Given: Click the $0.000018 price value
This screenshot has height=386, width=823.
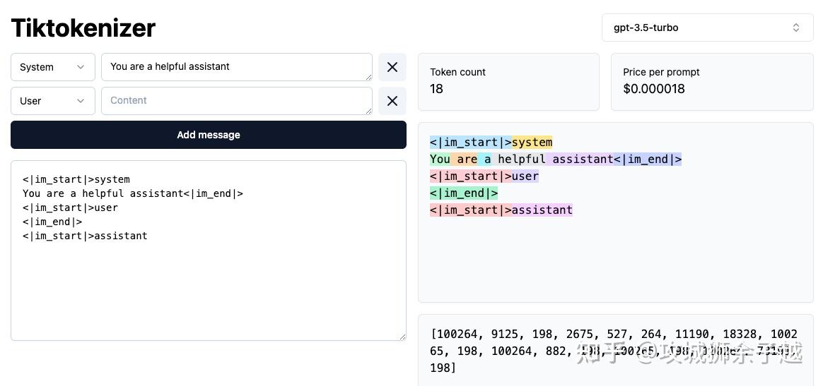Looking at the screenshot, I should pyautogui.click(x=654, y=89).
